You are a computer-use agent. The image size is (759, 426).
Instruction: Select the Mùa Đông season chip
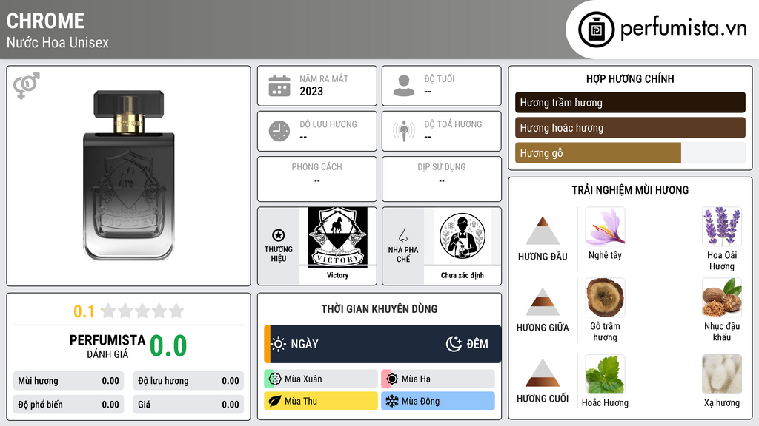[438, 401]
